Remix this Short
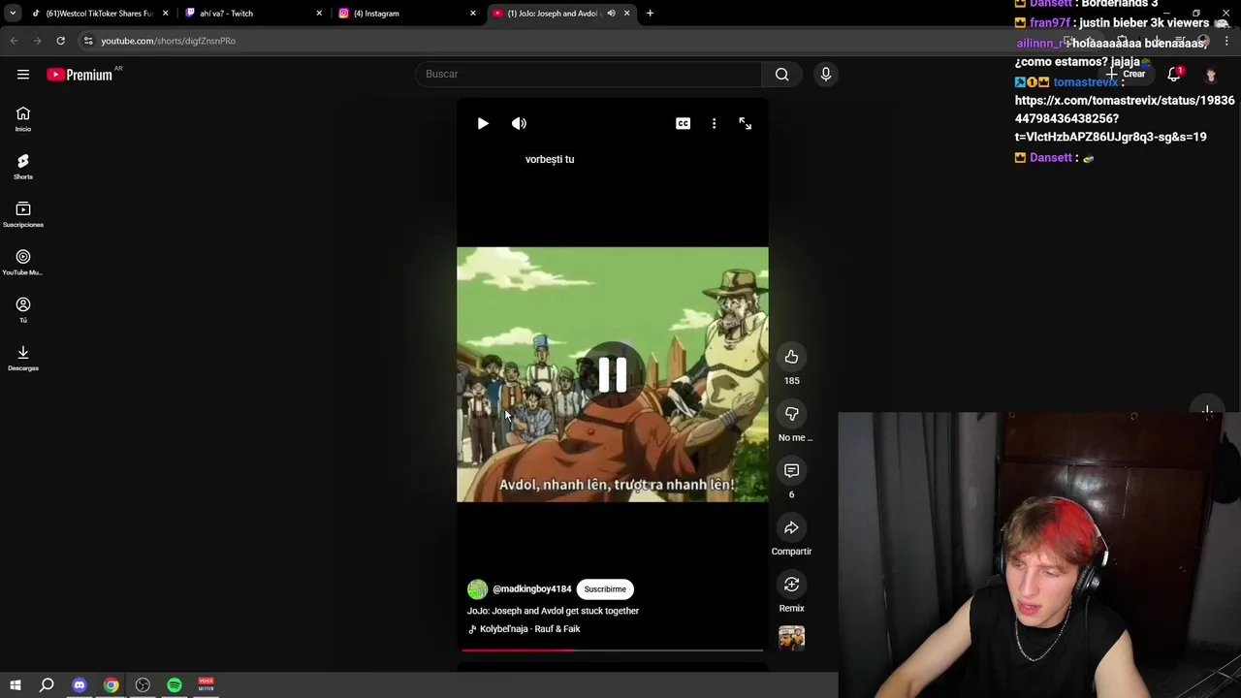This screenshot has width=1241, height=698. 791,585
